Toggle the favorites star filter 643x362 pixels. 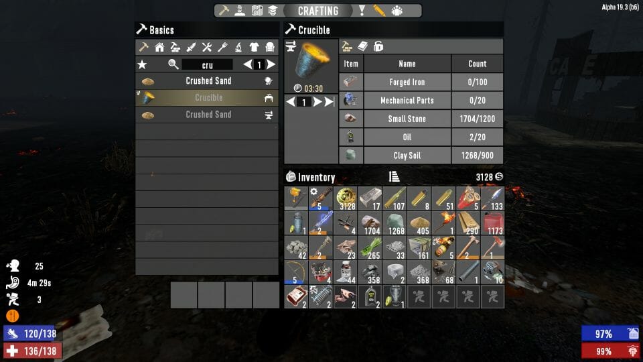(x=142, y=64)
